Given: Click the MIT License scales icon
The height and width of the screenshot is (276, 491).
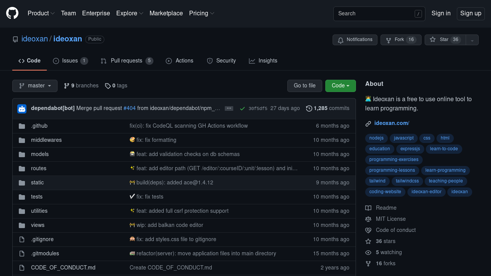Looking at the screenshot, I should [368, 219].
